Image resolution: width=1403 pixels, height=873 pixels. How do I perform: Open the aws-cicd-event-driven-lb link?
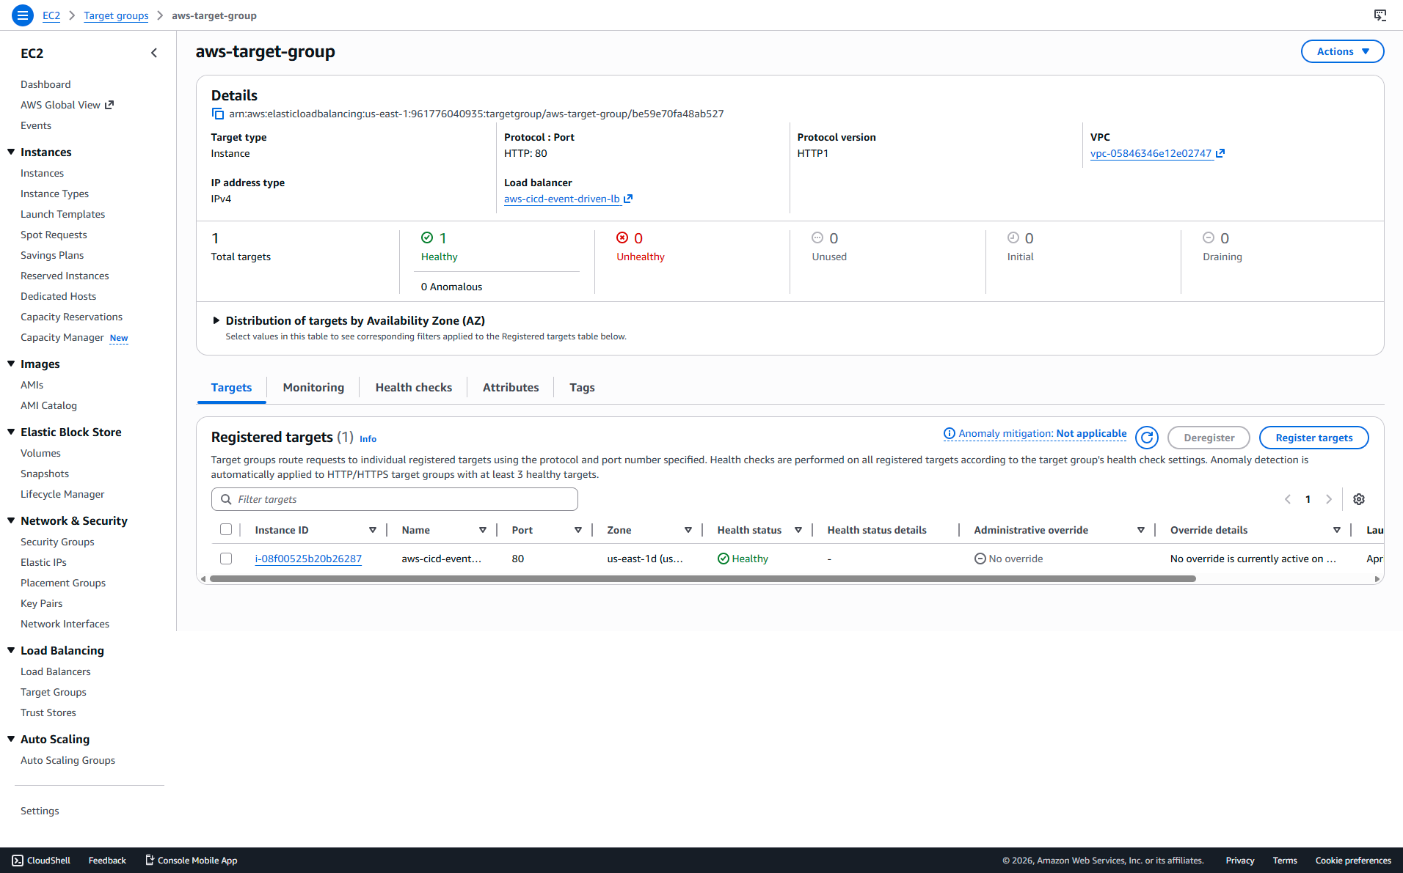point(561,199)
